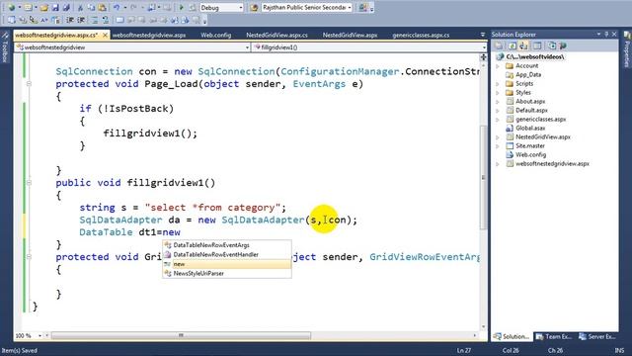Screen dimensions: 632x356
Task: Expand the Account folder
Action: tap(498, 66)
